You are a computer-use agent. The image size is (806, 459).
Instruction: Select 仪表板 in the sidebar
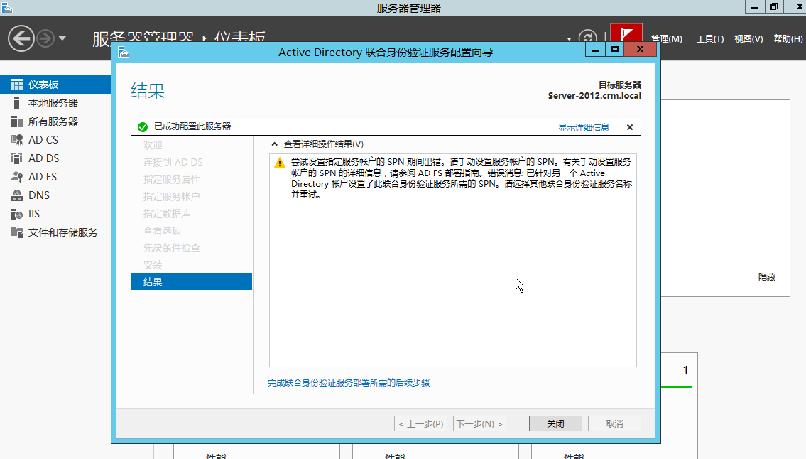[55, 85]
